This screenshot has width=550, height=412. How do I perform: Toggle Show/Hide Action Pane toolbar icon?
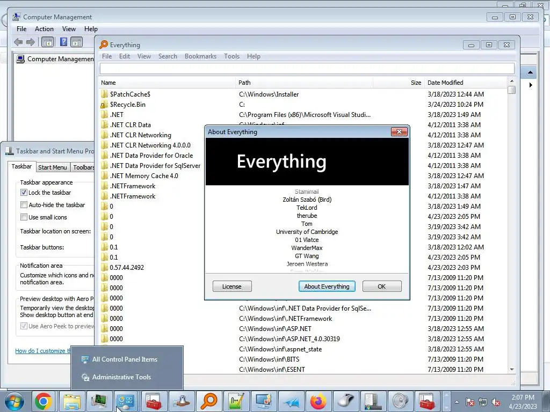point(76,42)
